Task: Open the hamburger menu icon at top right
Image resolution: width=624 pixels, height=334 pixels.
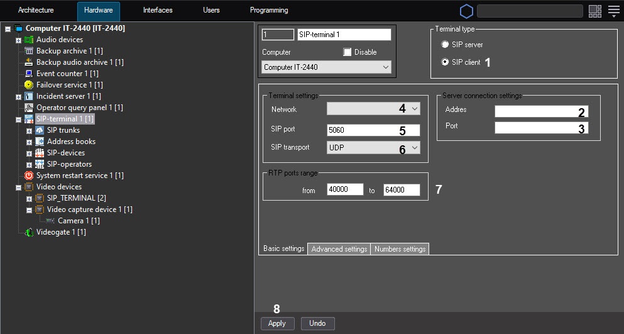Action: 614,11
